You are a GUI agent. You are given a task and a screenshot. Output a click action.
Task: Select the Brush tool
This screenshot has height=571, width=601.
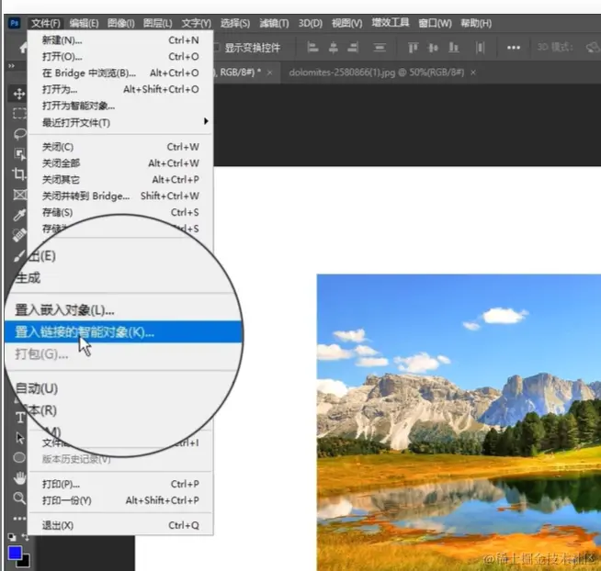(19, 256)
